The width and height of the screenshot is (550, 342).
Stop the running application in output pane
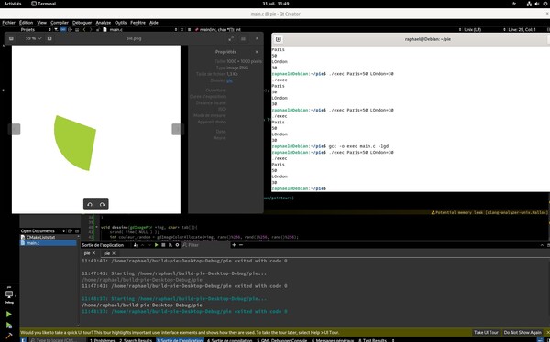pos(163,245)
